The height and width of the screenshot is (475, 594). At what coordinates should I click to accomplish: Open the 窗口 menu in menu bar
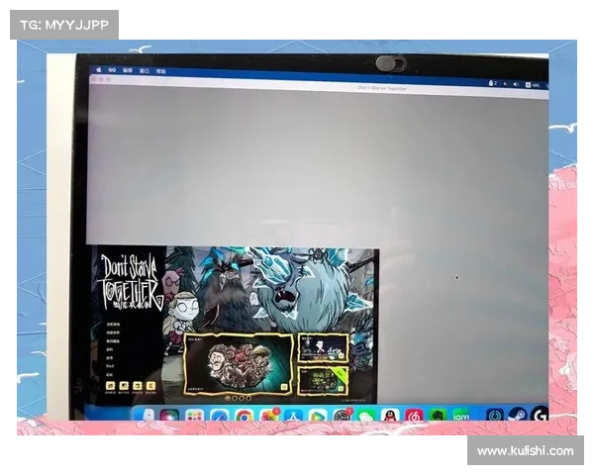coord(145,71)
